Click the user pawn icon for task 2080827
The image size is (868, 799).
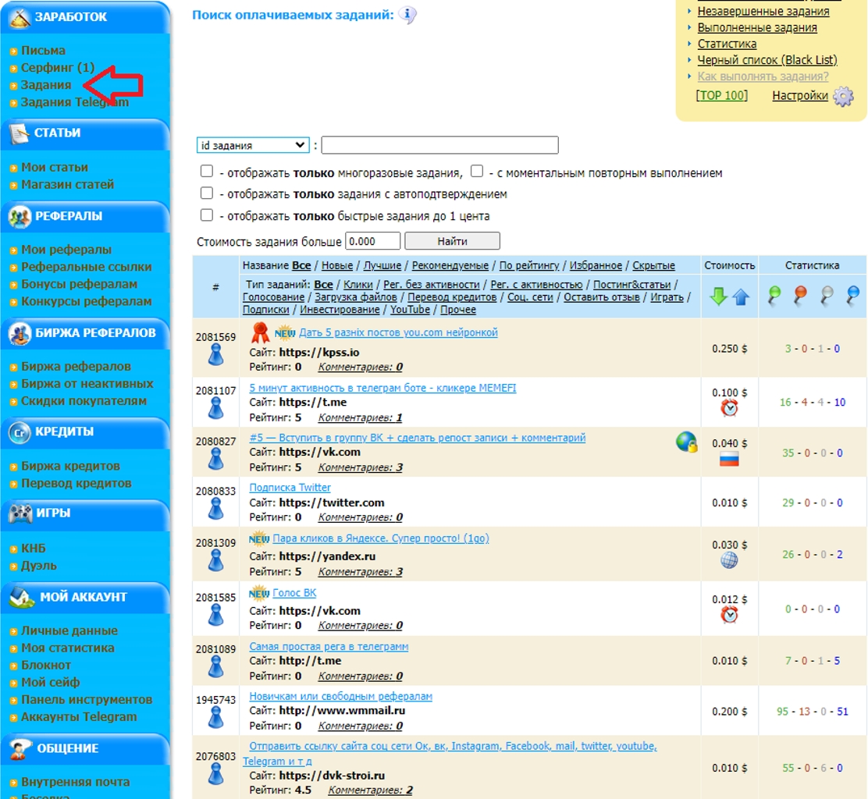point(216,460)
